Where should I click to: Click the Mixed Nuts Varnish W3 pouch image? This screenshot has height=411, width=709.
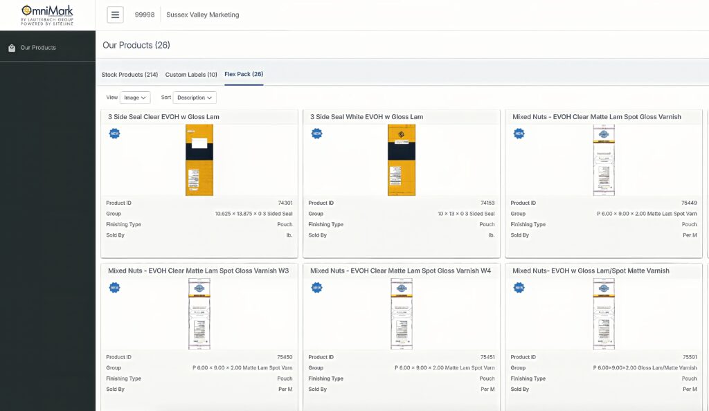tap(199, 314)
